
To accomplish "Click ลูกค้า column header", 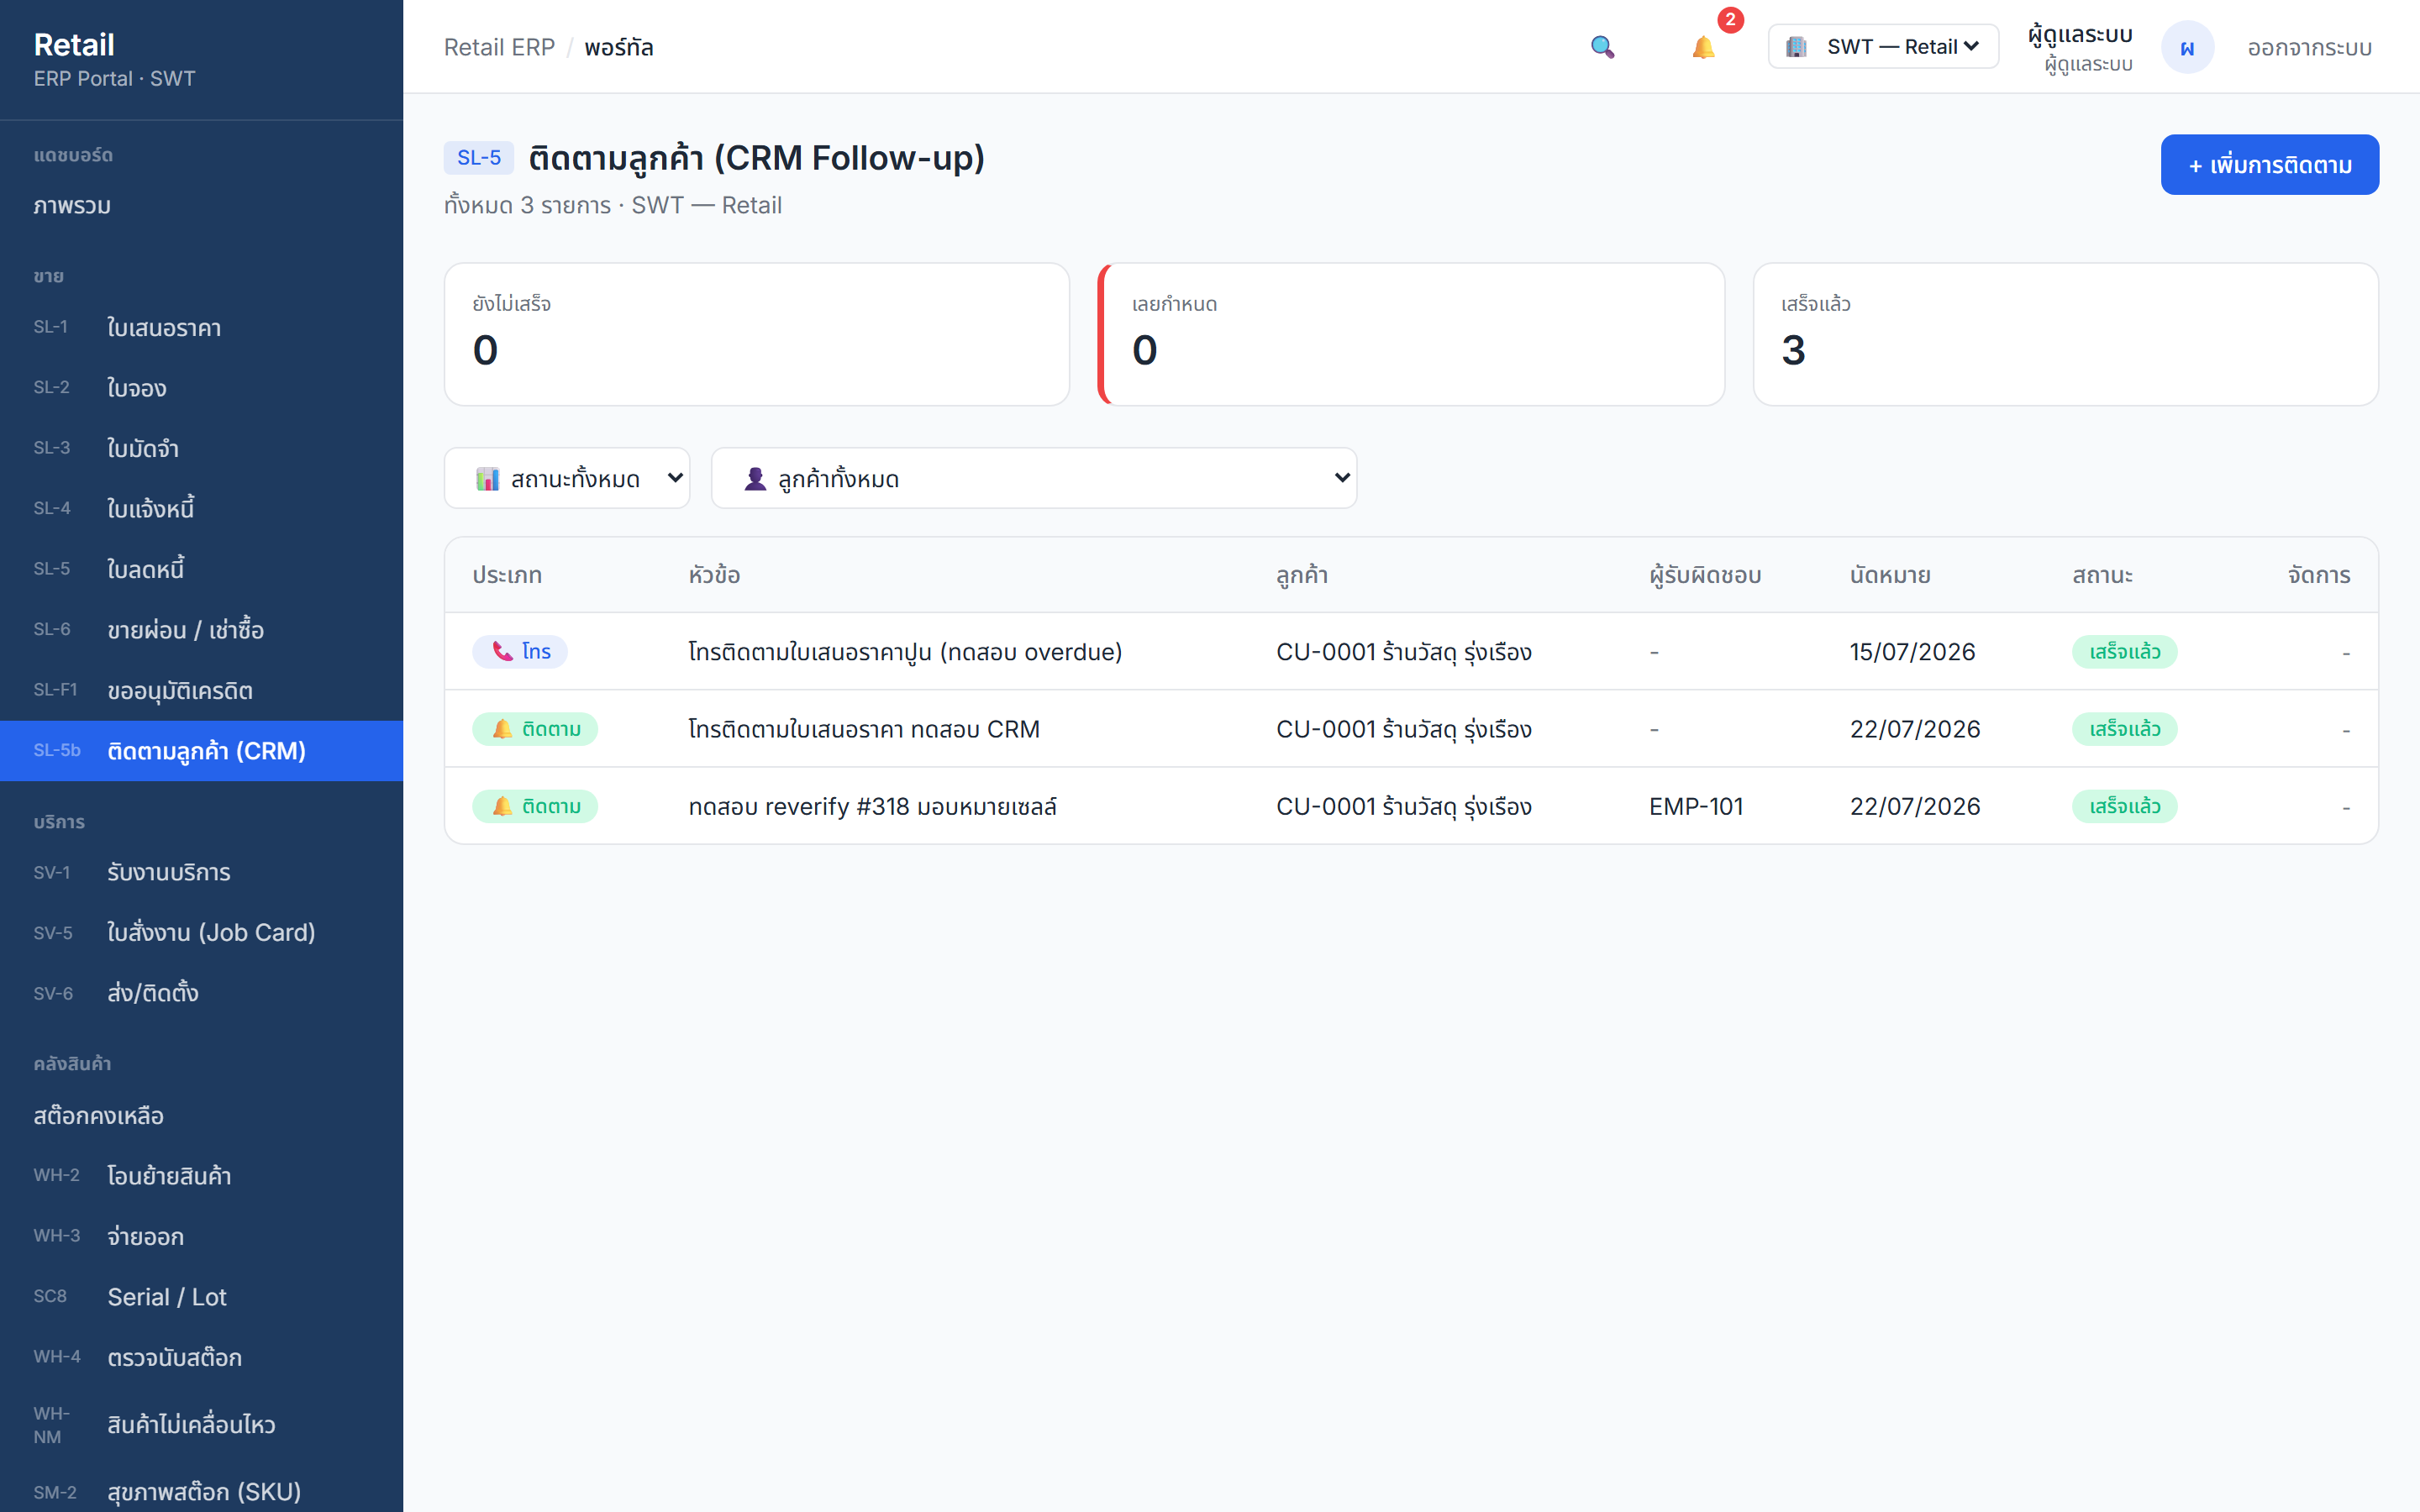I will tap(1302, 575).
